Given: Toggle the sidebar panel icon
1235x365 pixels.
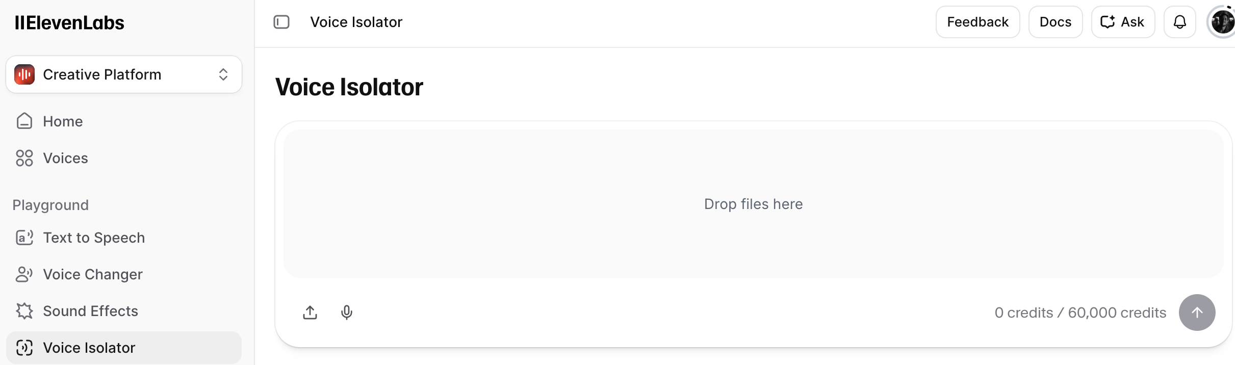Looking at the screenshot, I should (281, 22).
